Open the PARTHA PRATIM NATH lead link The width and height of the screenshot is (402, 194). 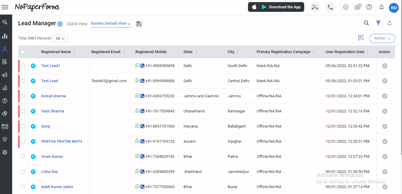click(62, 141)
